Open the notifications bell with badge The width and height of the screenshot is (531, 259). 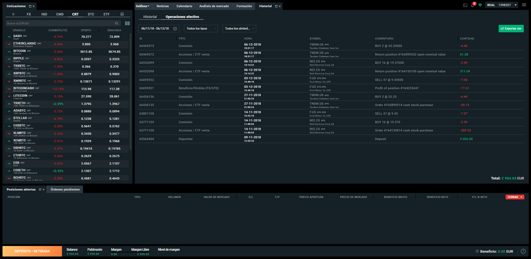pyautogui.click(x=473, y=5)
